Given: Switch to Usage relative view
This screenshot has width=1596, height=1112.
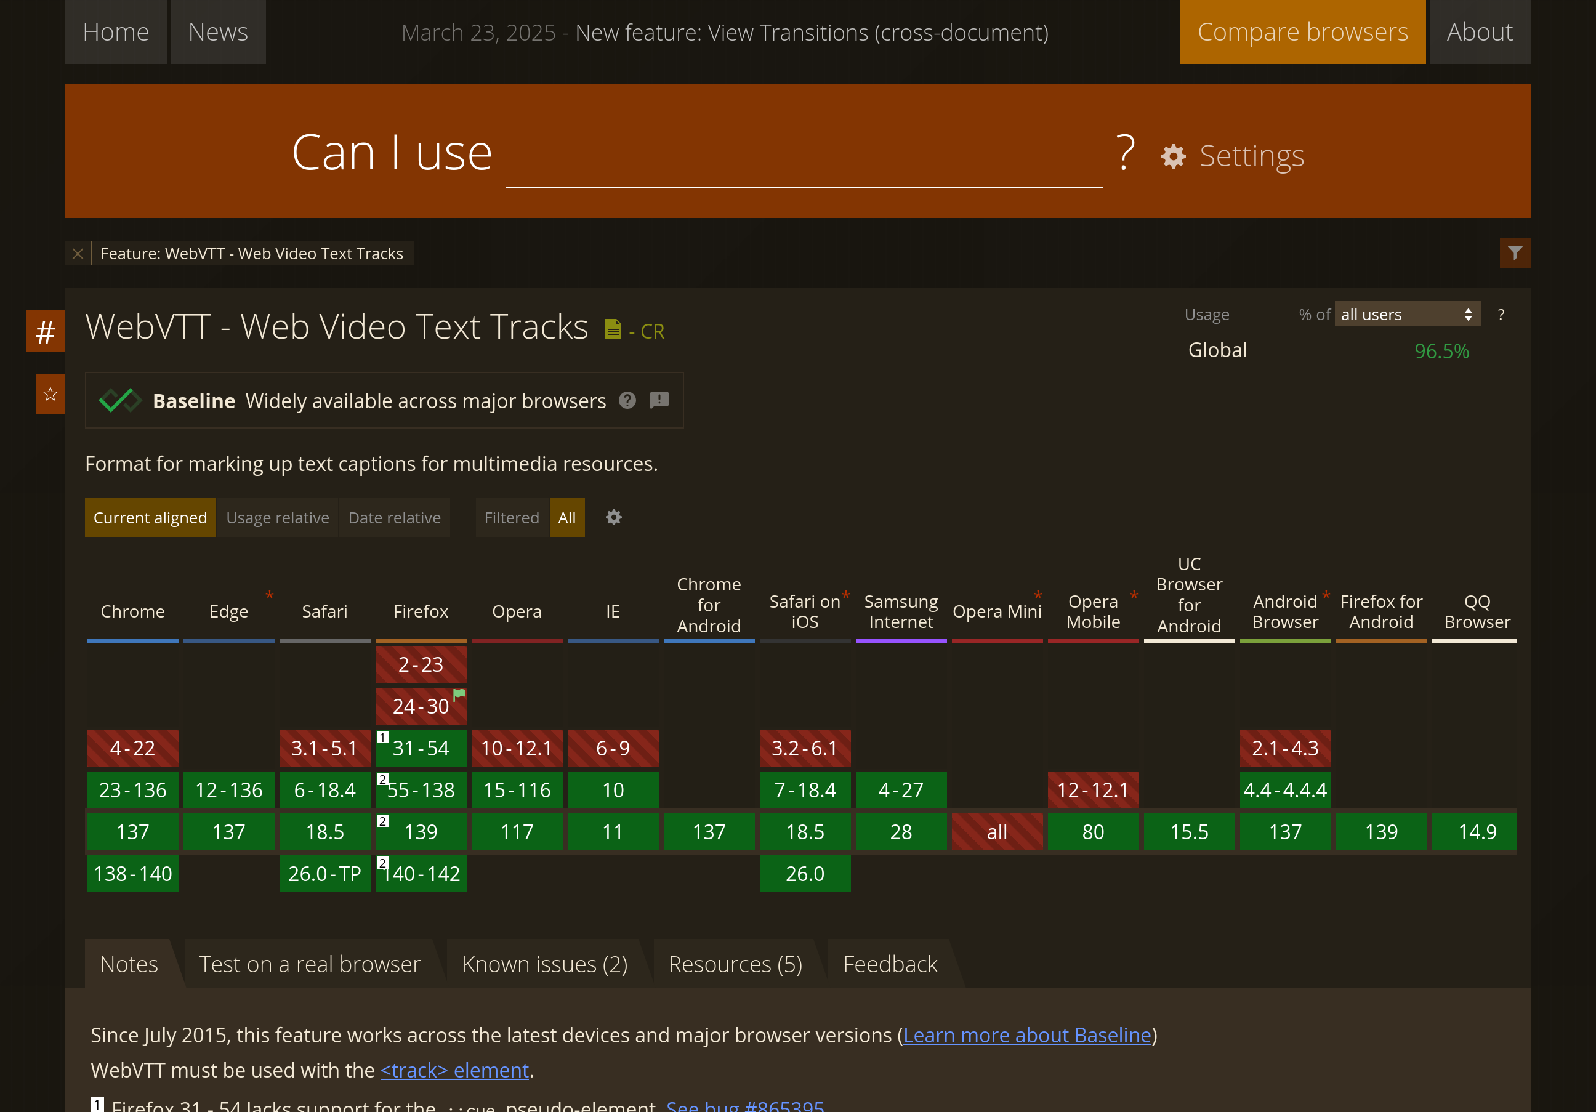Looking at the screenshot, I should [277, 518].
